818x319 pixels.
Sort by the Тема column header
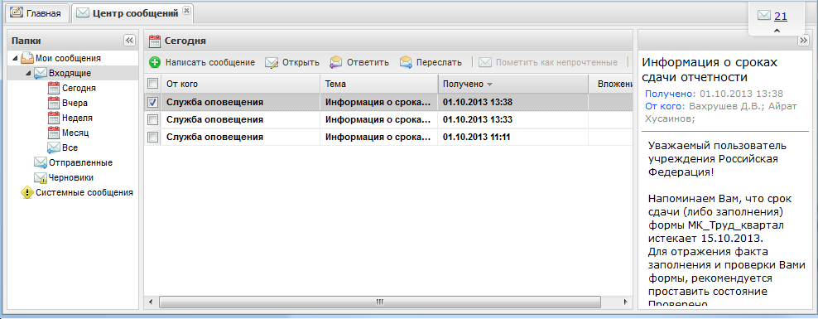coord(378,84)
